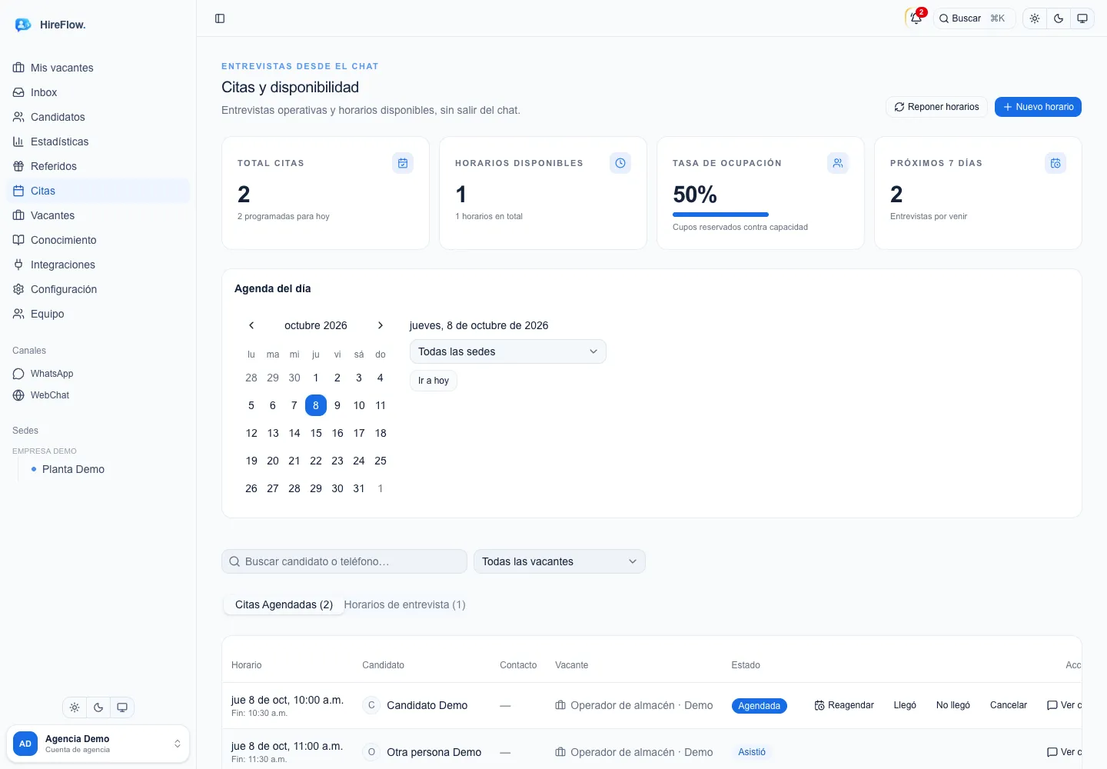This screenshot has height=769, width=1107.
Task: Click the Configuración gear icon
Action: pyautogui.click(x=18, y=289)
